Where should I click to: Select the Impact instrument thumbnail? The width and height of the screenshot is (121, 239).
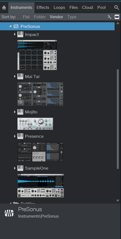(x=37, y=55)
